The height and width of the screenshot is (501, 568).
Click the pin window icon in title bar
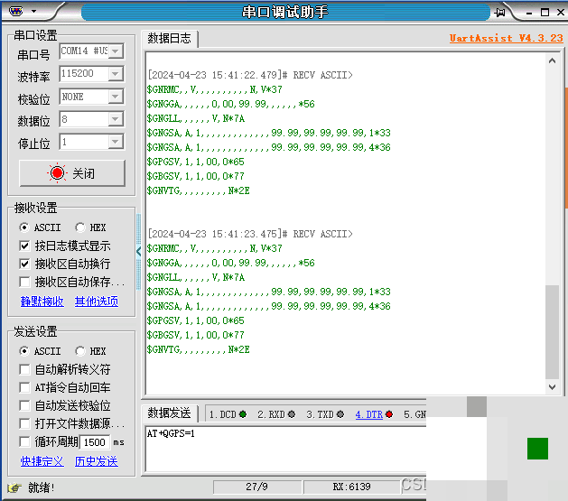pos(499,13)
